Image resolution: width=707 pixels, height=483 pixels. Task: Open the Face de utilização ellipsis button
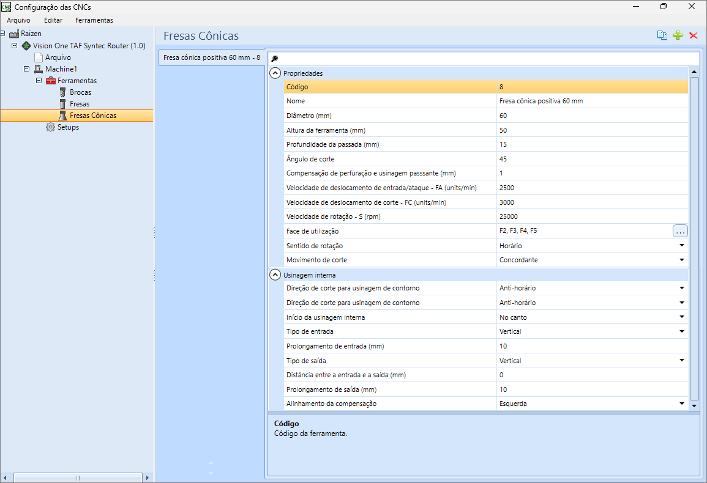click(680, 231)
